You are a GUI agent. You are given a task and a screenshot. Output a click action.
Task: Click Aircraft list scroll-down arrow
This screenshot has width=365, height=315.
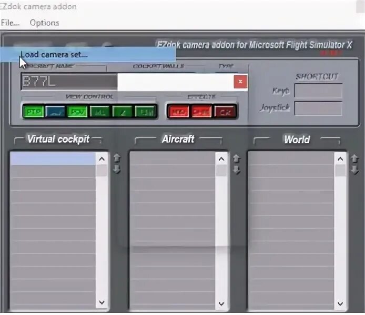click(221, 303)
